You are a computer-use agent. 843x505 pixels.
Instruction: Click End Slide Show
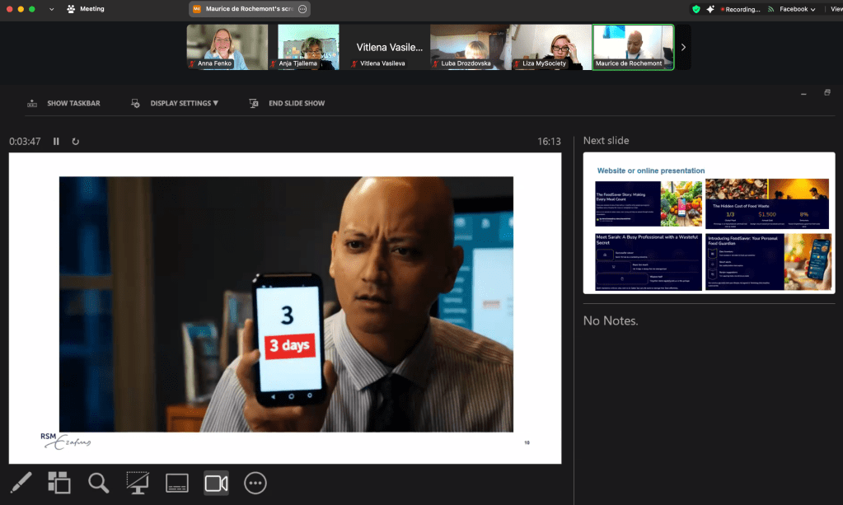point(287,104)
